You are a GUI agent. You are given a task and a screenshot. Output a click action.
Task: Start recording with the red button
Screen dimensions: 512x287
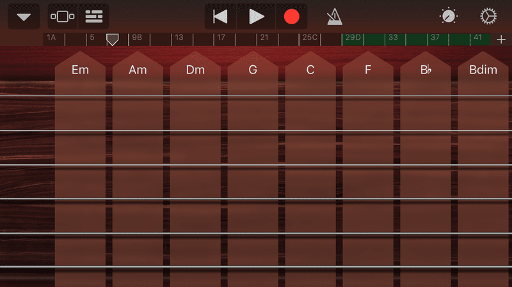tap(291, 17)
